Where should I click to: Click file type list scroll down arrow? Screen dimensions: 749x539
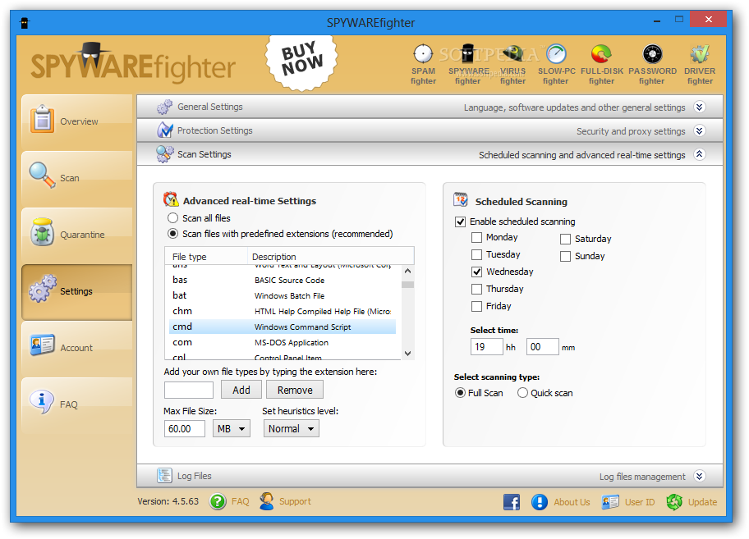click(407, 354)
